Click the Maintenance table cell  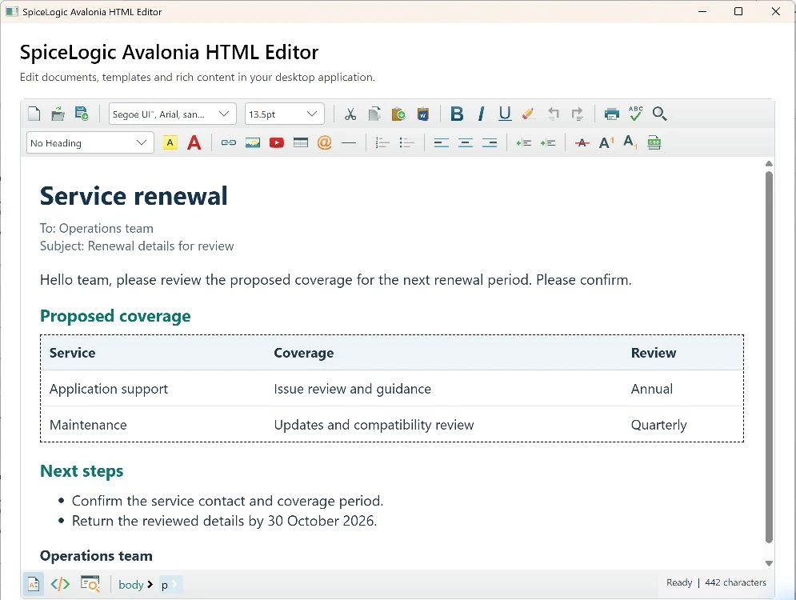click(x=88, y=425)
